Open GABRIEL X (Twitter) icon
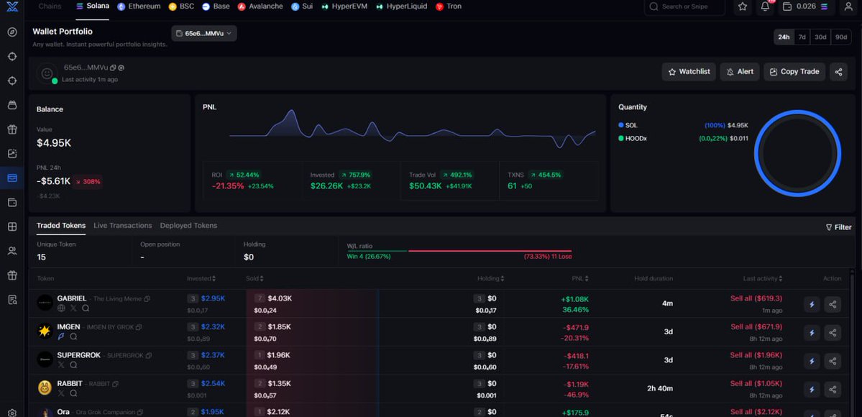The image size is (862, 417). coord(73,308)
